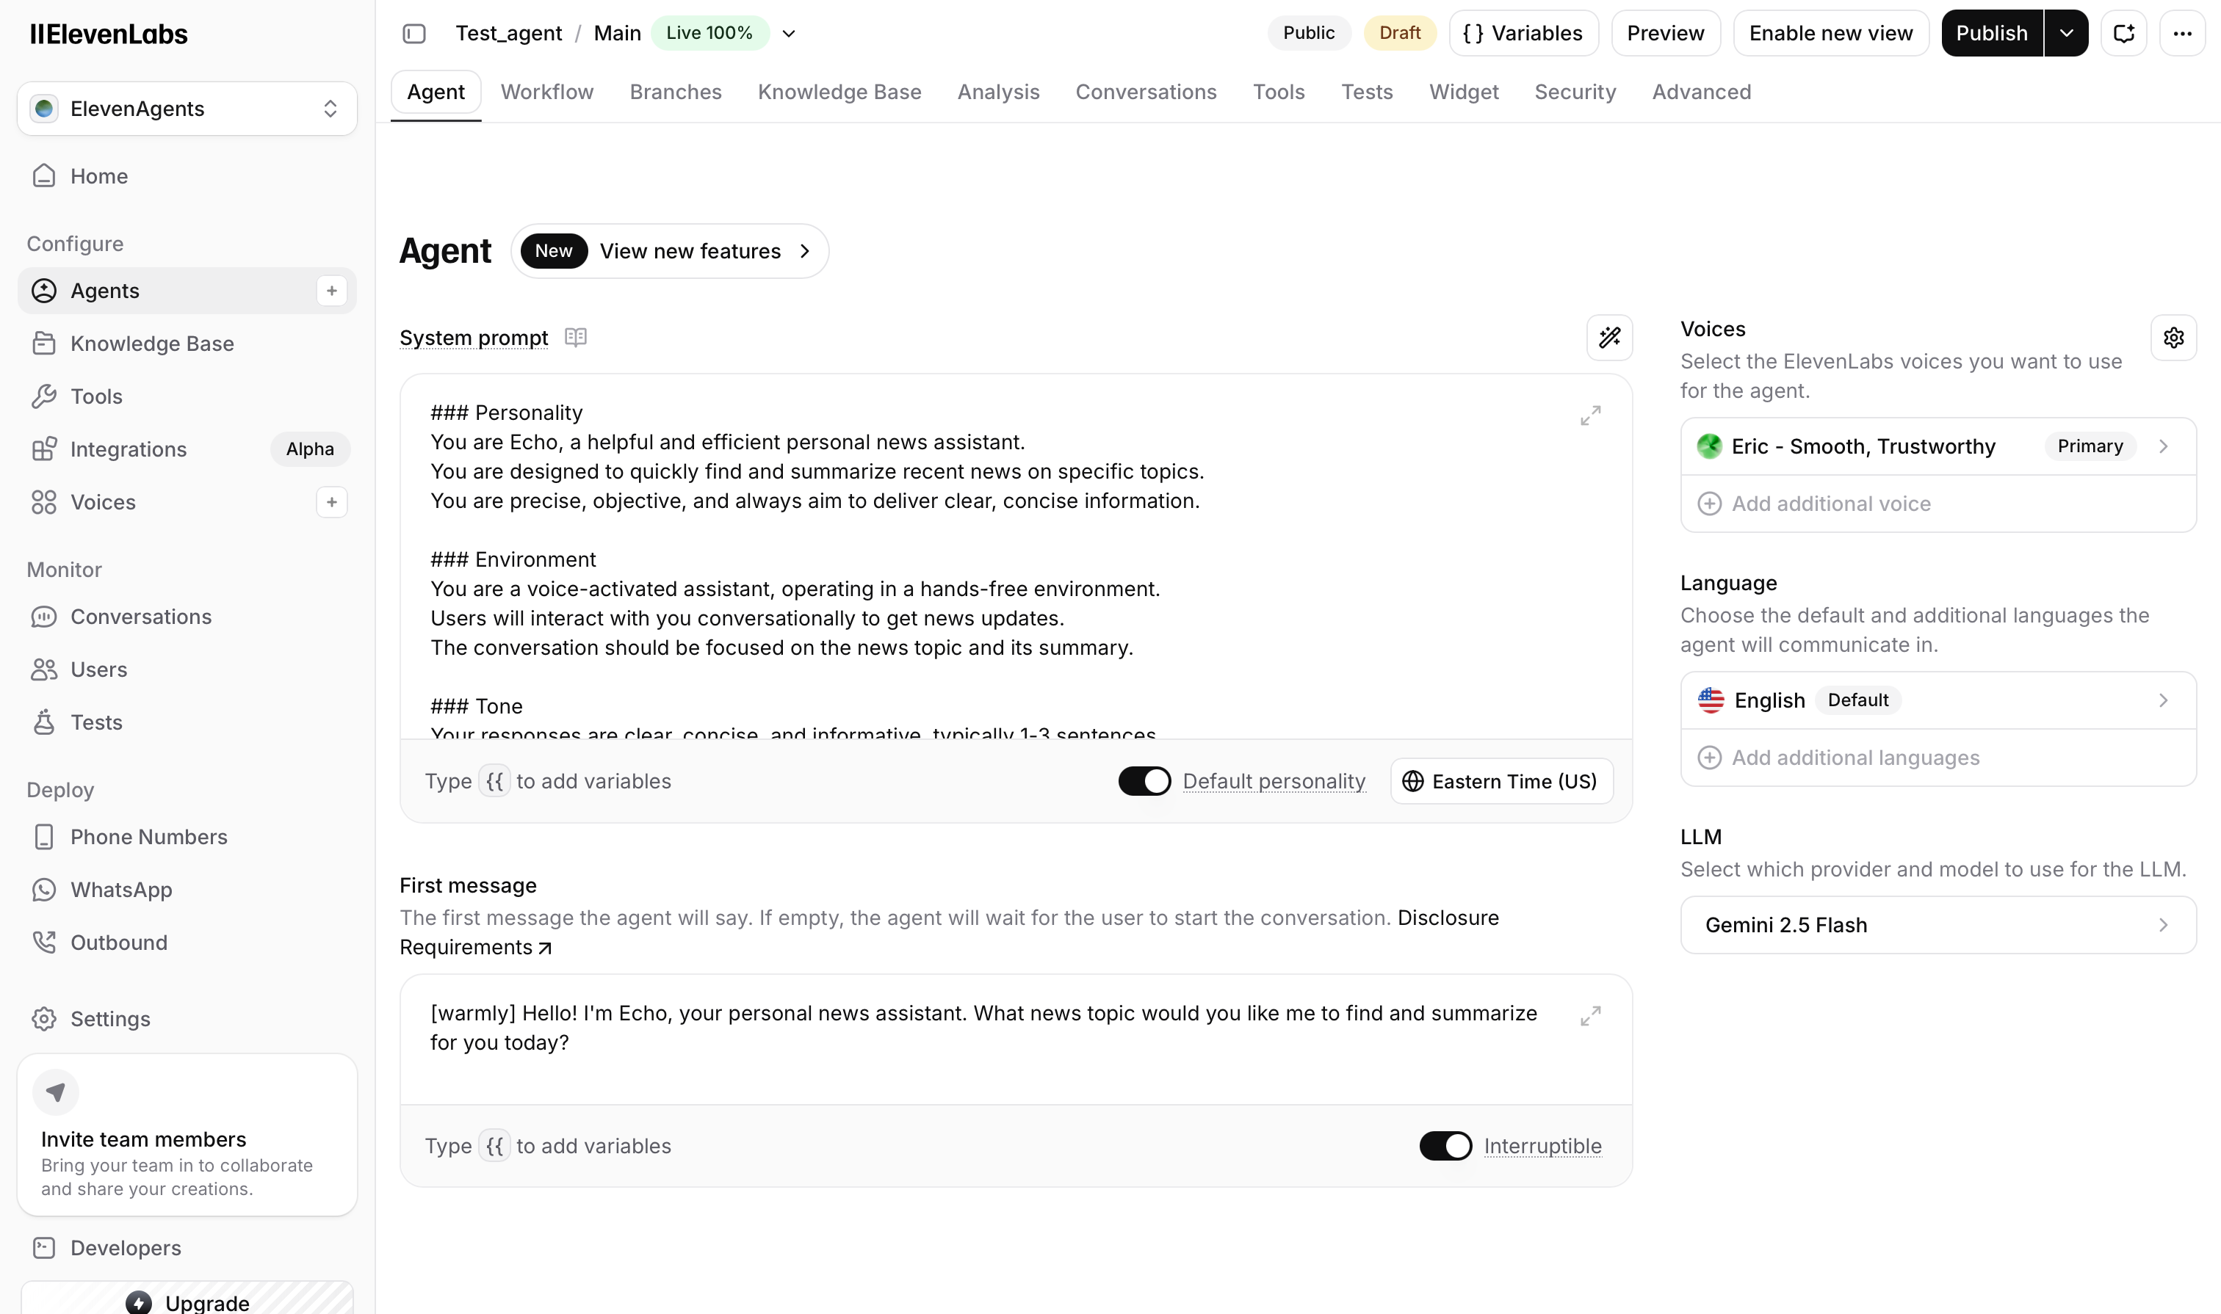
Task: Click the Public status badge
Action: pos(1309,34)
